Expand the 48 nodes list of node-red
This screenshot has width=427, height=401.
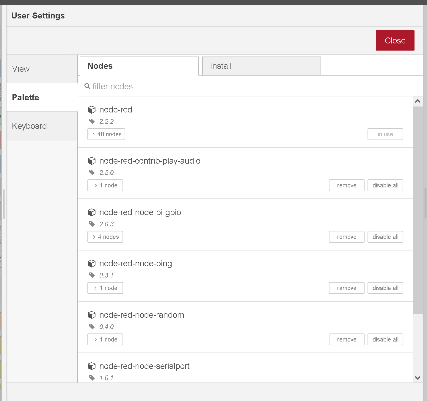click(106, 134)
